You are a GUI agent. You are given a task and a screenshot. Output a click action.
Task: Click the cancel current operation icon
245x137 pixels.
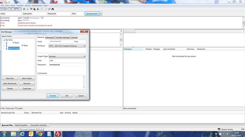(x=31, y=9)
